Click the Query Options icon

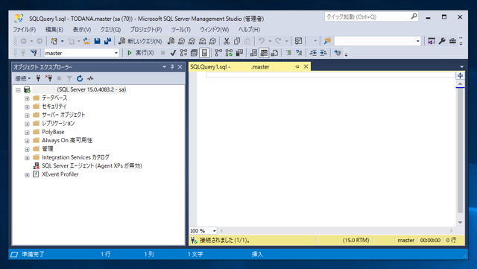(x=194, y=53)
